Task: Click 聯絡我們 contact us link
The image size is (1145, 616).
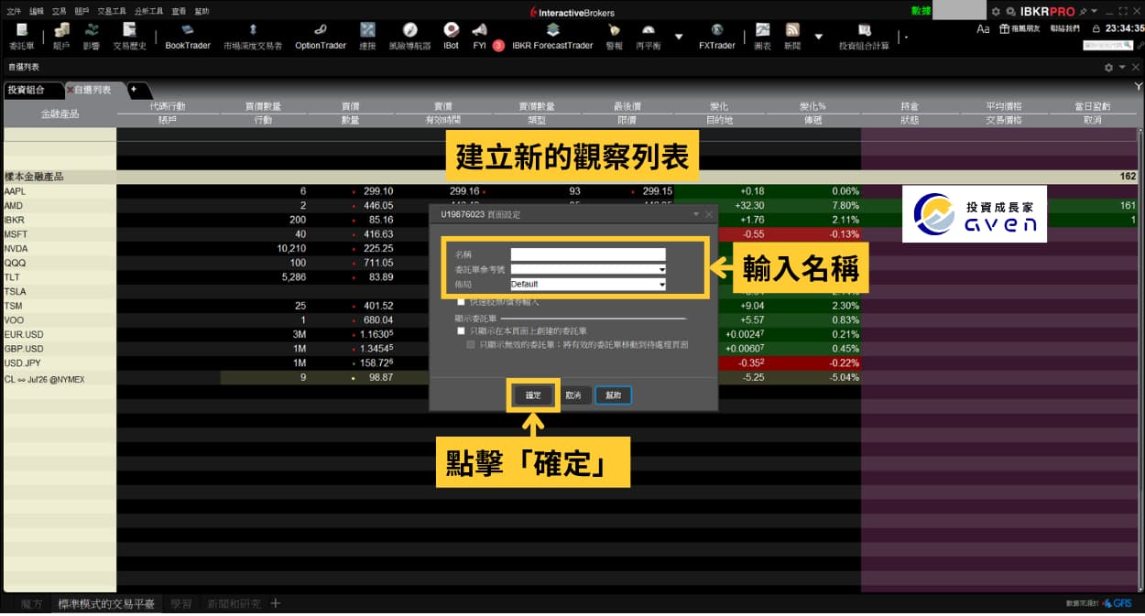Action: (x=1063, y=29)
